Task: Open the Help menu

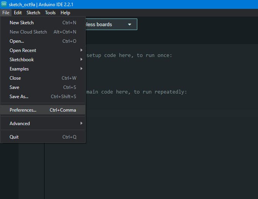Action: coord(65,13)
